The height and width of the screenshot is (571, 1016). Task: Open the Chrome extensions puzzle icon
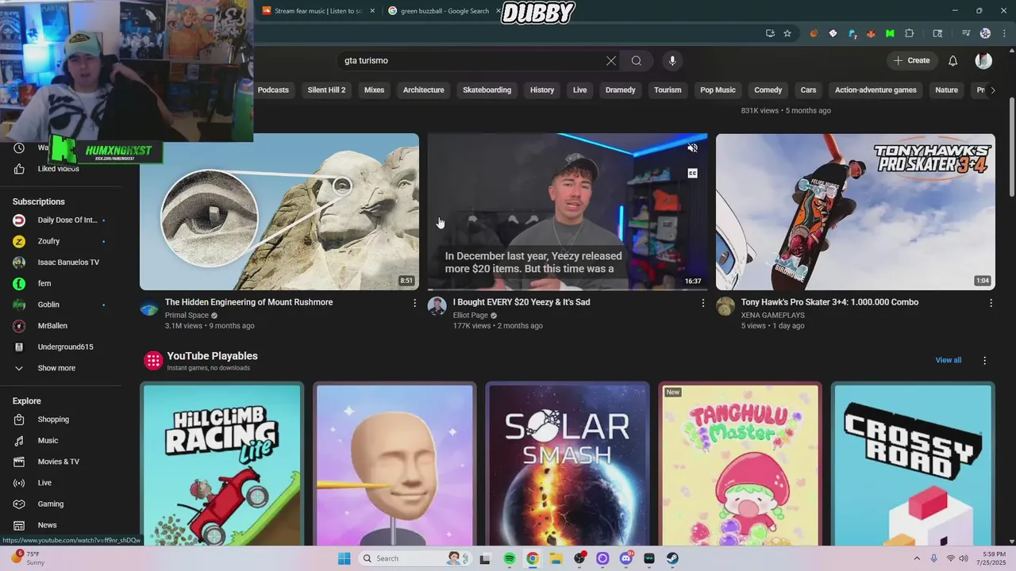910,33
